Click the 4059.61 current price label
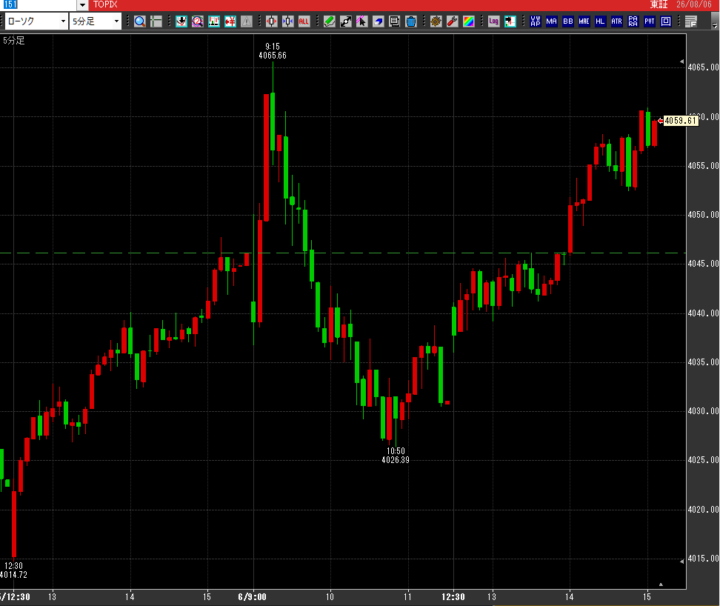Screen dimensions: 720x606 tap(681, 121)
